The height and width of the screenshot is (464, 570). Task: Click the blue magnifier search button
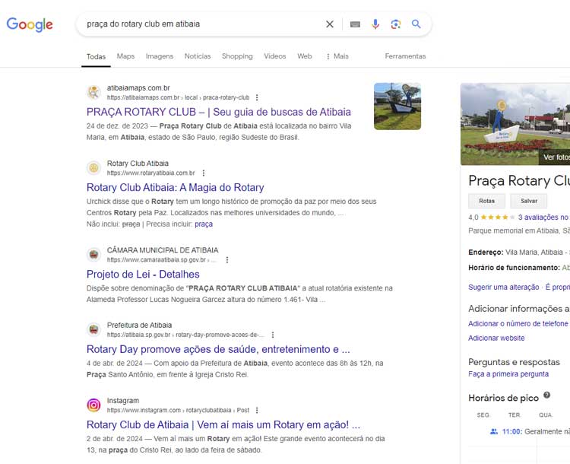click(416, 24)
